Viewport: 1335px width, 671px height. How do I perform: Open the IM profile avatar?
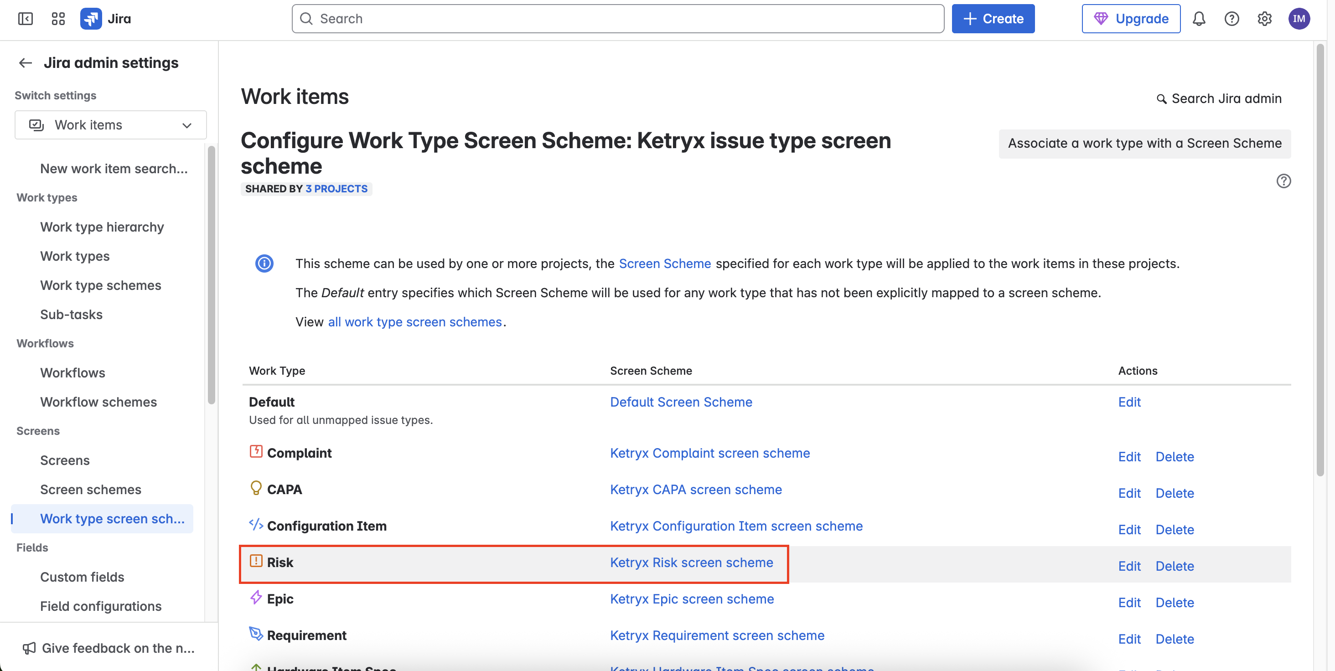click(x=1299, y=19)
